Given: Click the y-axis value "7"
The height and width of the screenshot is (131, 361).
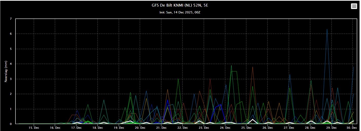Looking at the screenshot, I should point(11,19).
